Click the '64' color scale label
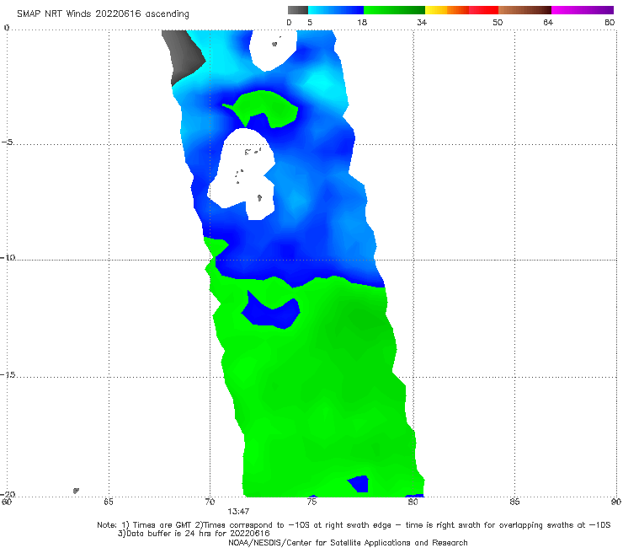This screenshot has width=623, height=548. pos(548,22)
